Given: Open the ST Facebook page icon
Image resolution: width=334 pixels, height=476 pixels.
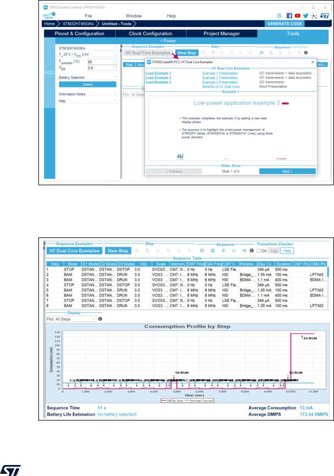Looking at the screenshot, I should click(x=289, y=16).
